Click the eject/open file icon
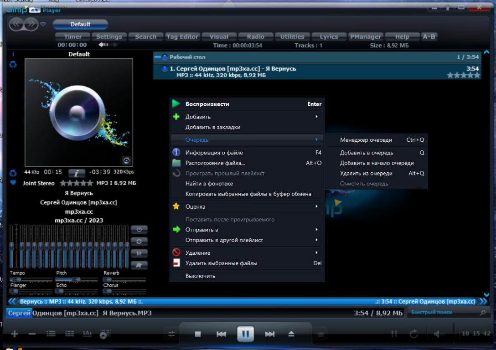Viewport: 496px width, 350px height. (291, 334)
